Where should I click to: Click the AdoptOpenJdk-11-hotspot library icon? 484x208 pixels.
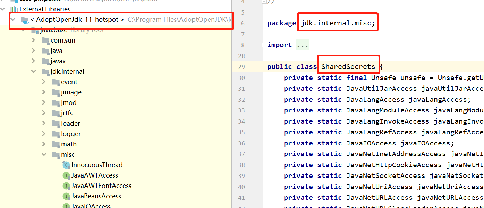point(24,19)
